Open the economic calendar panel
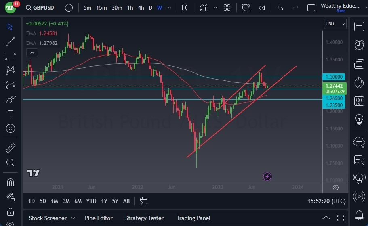368x226 pixels. coord(359,101)
